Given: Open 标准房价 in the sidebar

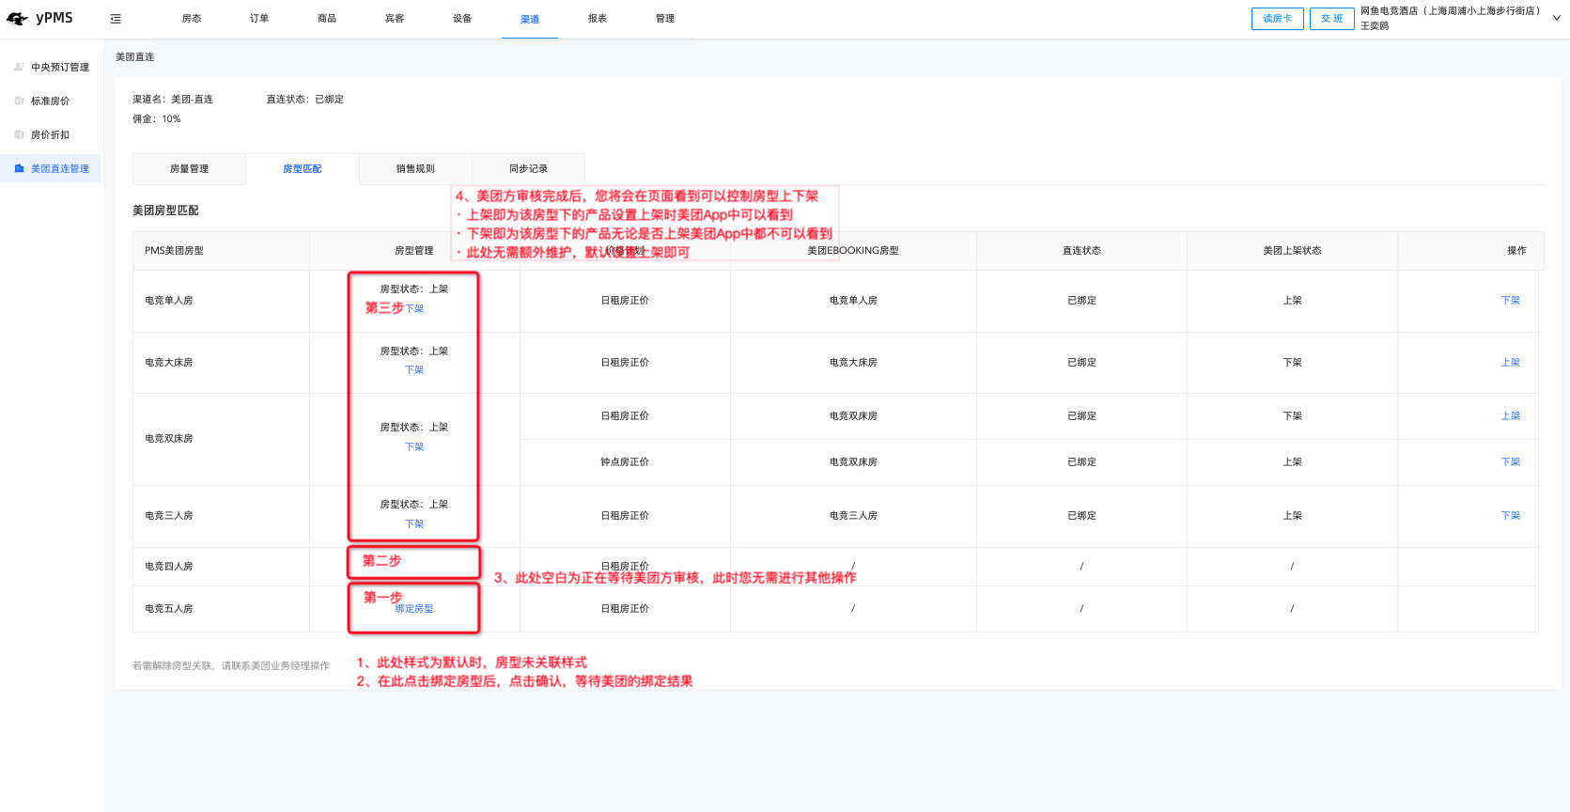Looking at the screenshot, I should coord(52,101).
